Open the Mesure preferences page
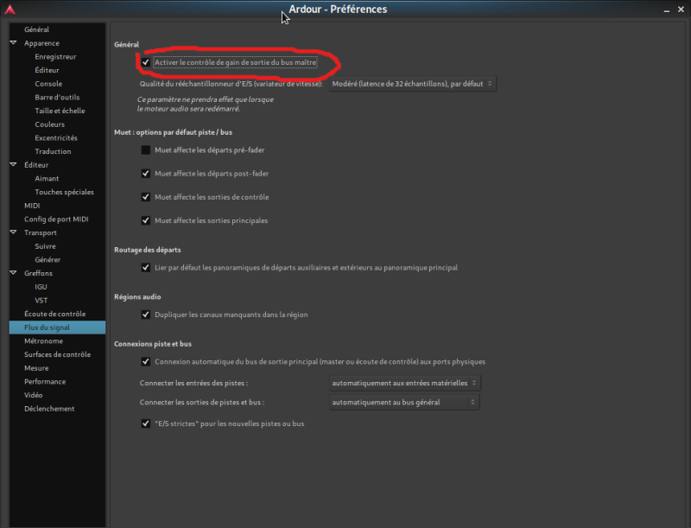Screen dimensions: 691x528 (x=36, y=368)
